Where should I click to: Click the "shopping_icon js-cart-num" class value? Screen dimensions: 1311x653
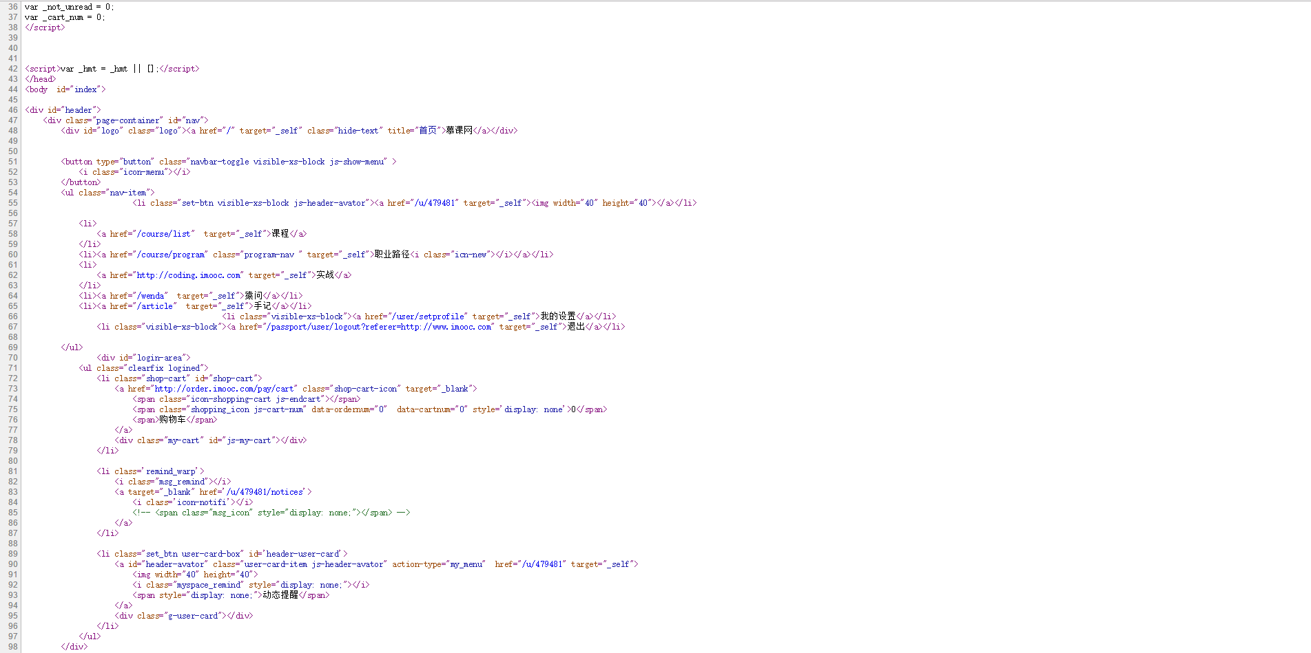click(247, 409)
